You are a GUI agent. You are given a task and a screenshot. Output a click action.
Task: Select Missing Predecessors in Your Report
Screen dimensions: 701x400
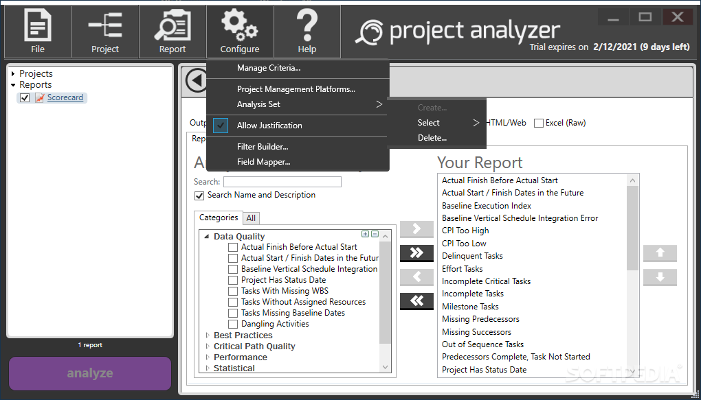(x=480, y=319)
